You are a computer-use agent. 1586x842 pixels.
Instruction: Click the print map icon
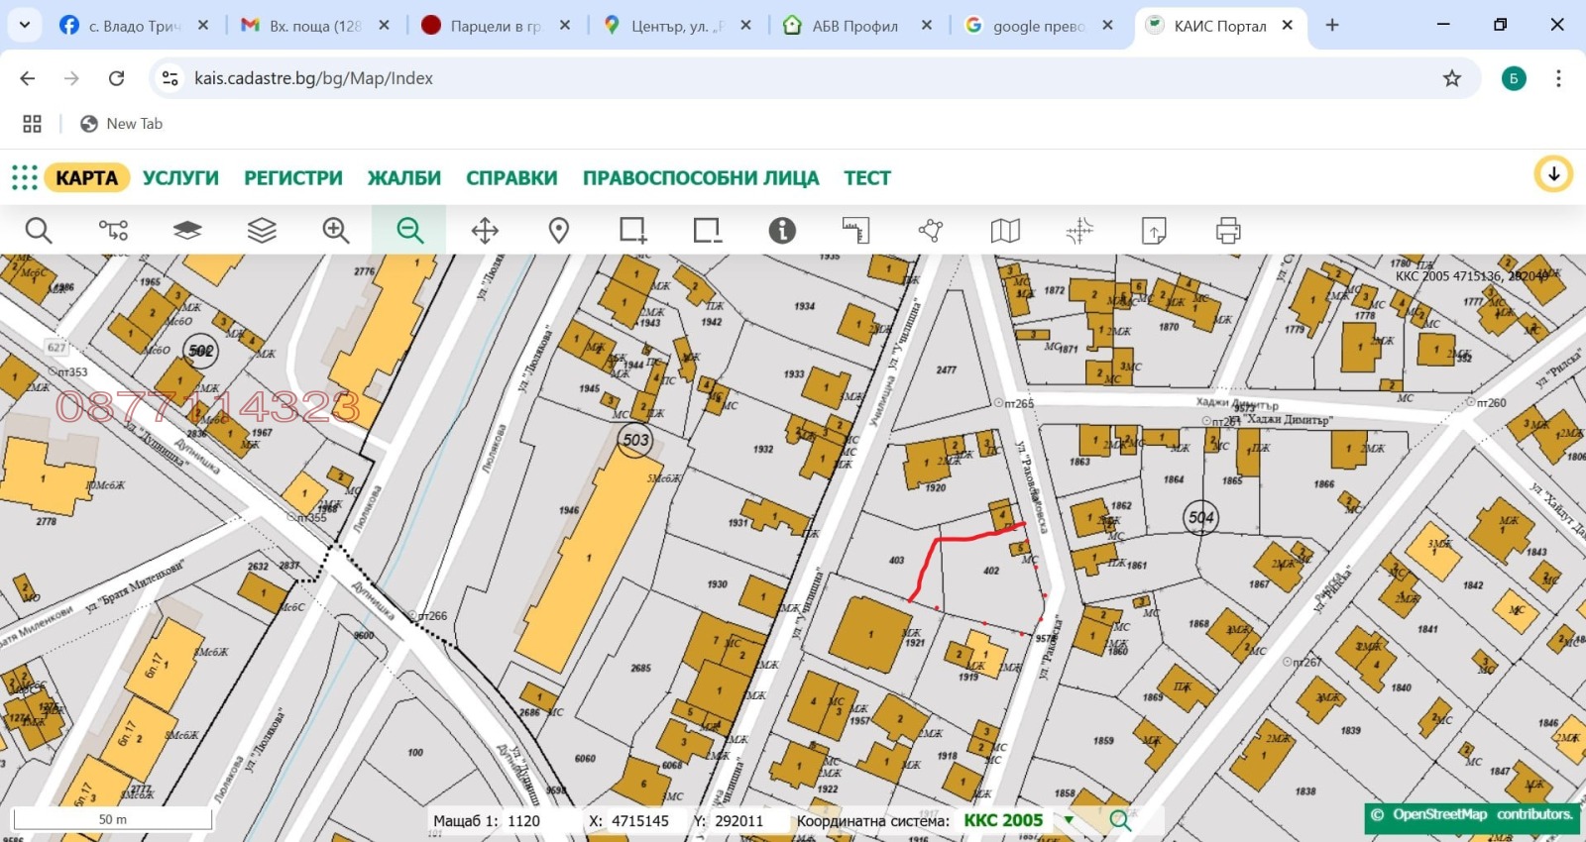click(x=1228, y=231)
